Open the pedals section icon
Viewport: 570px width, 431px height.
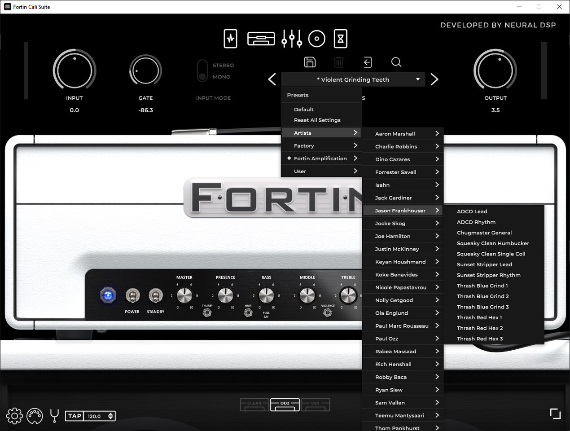(x=230, y=39)
